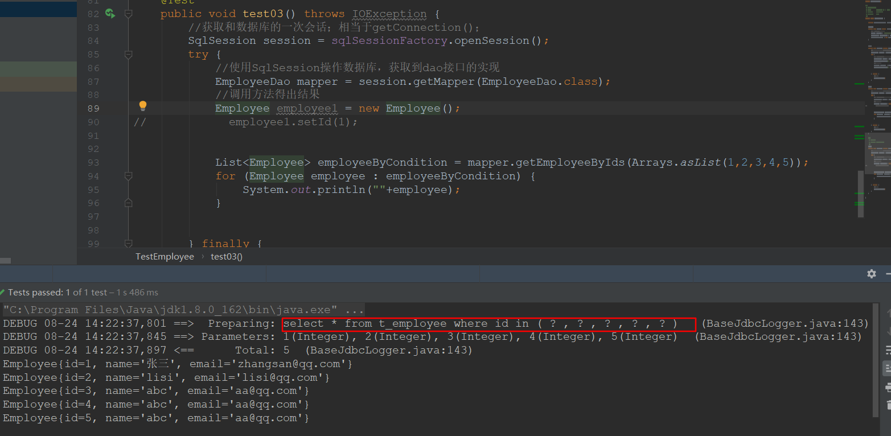Viewport: 891px width, 436px height.
Task: Activate the scroll-to-end console icon
Action: coord(887,368)
